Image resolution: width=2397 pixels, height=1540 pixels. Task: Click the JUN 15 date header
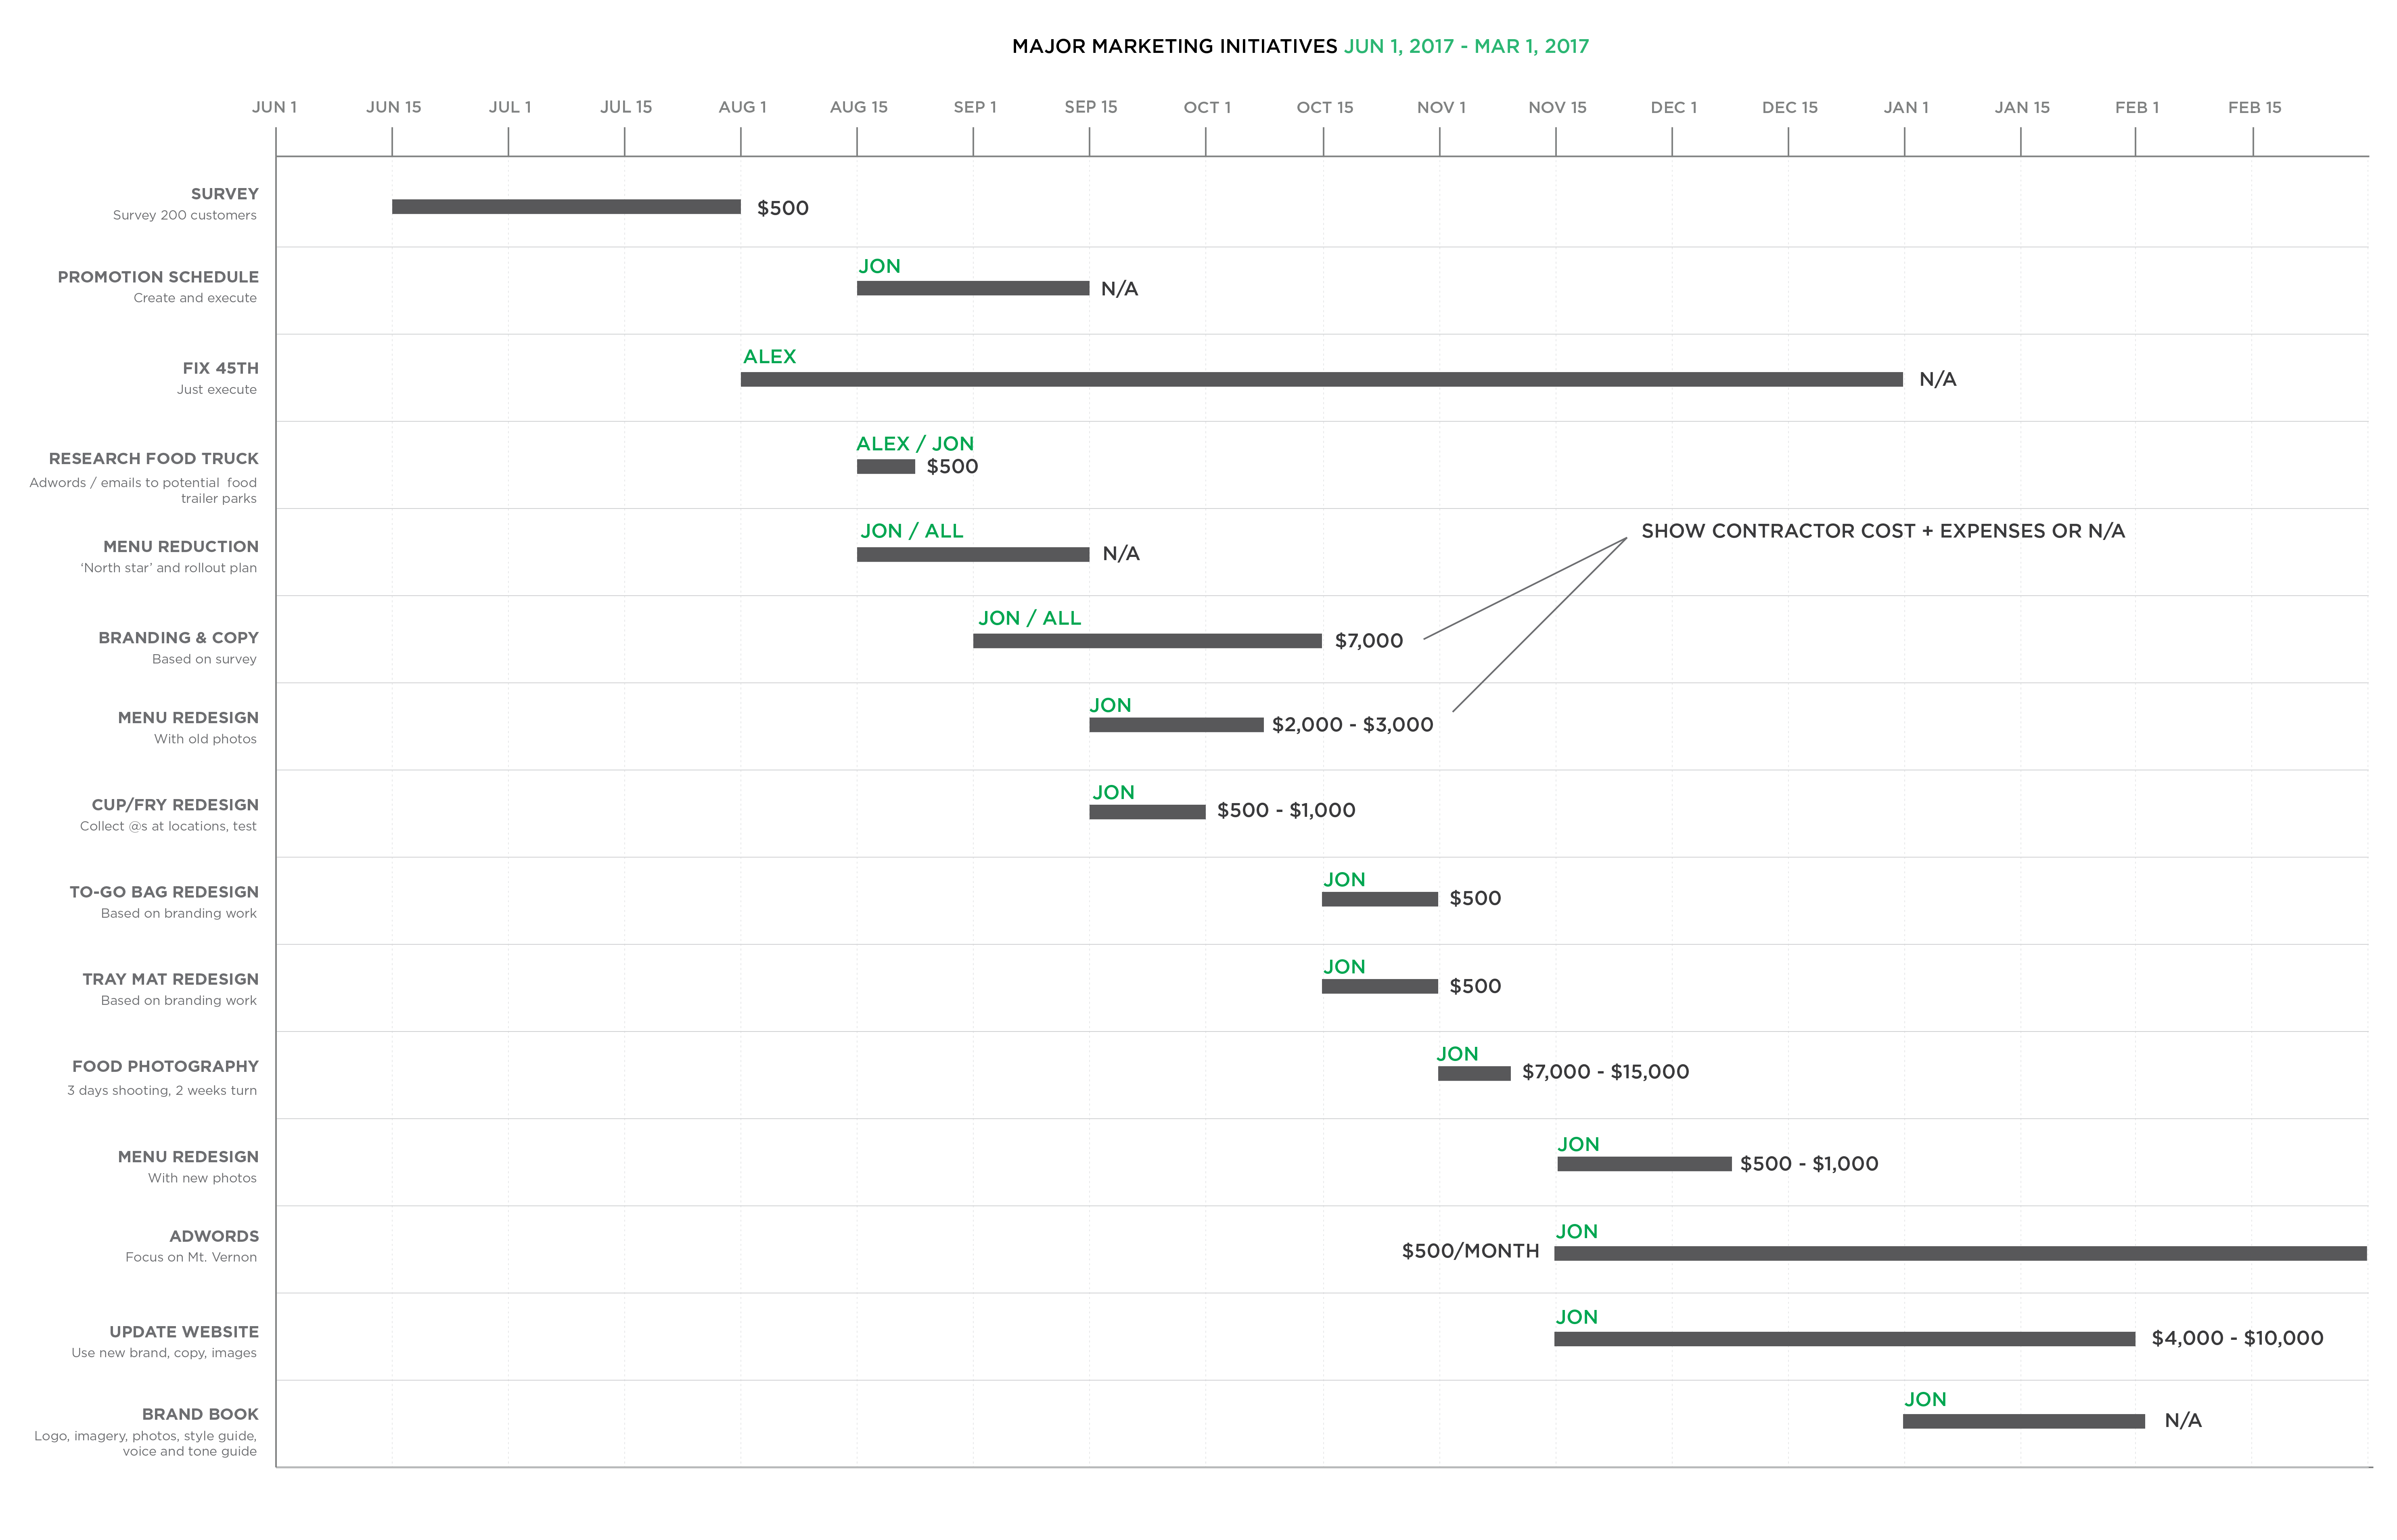click(x=393, y=107)
